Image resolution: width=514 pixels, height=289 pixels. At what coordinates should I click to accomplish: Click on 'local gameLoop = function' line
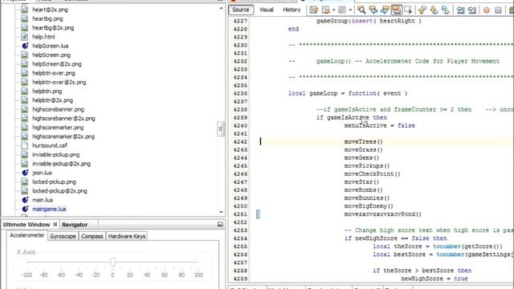348,93
